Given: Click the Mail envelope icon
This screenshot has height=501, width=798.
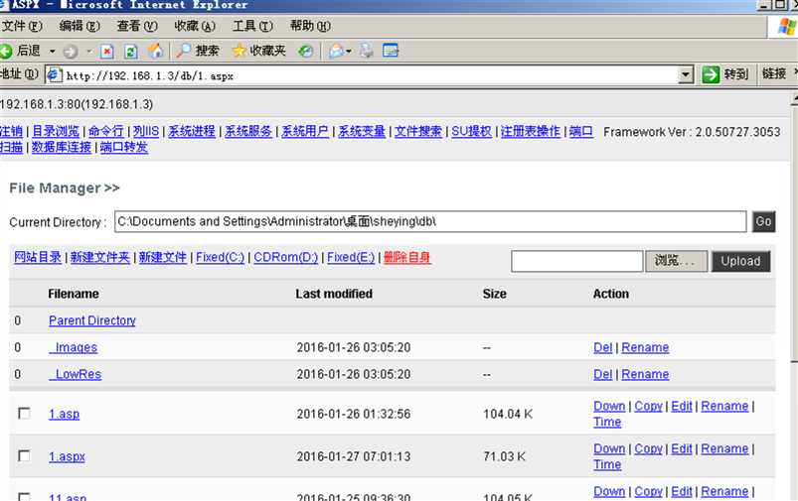Looking at the screenshot, I should coord(336,51).
